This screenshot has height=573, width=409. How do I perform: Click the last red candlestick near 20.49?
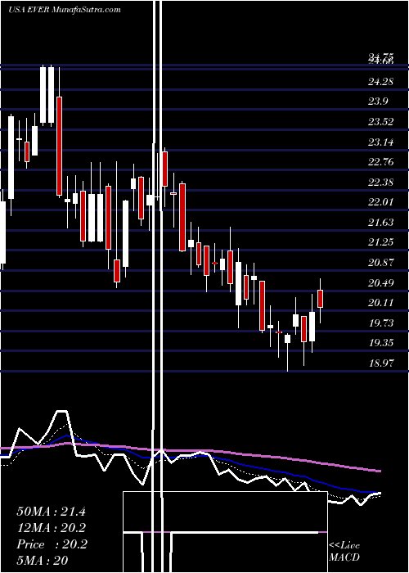point(321,299)
